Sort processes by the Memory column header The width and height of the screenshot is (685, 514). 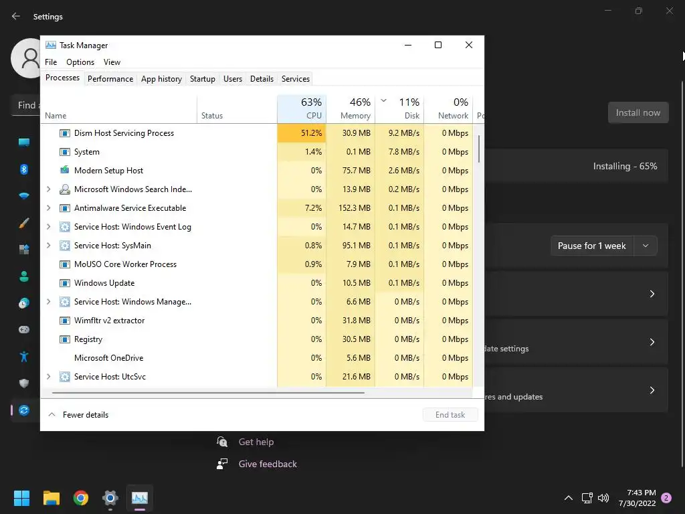point(351,109)
